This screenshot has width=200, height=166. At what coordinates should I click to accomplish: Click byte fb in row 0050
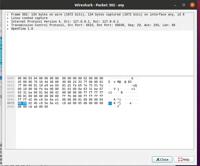[x=69, y=96]
